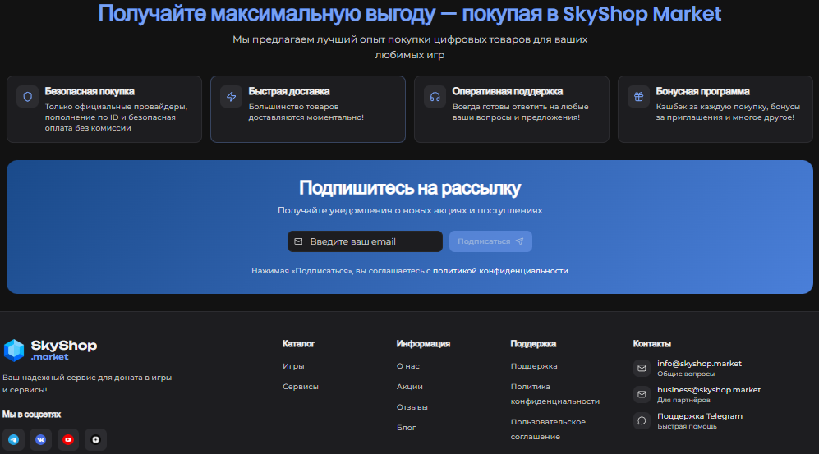Go to Игры in the Каталог column

[293, 366]
